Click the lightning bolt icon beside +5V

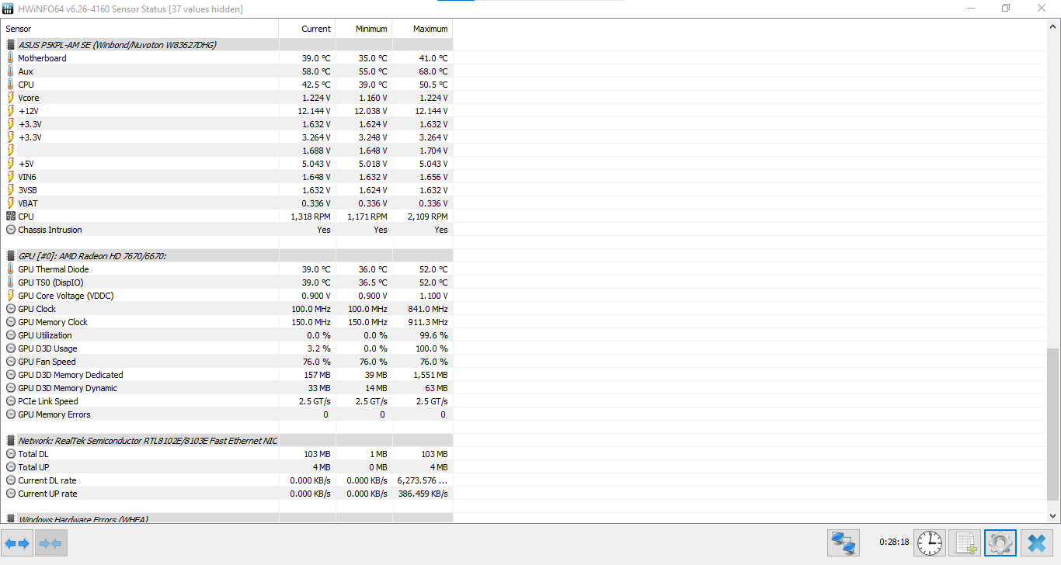pos(11,164)
